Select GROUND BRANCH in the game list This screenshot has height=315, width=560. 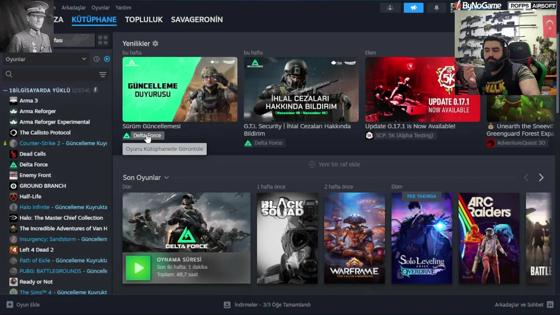(42, 185)
